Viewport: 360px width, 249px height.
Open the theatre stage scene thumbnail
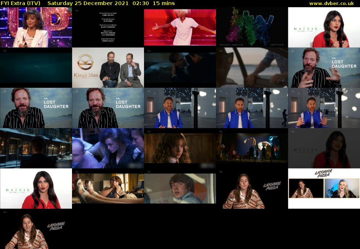[x=252, y=148]
